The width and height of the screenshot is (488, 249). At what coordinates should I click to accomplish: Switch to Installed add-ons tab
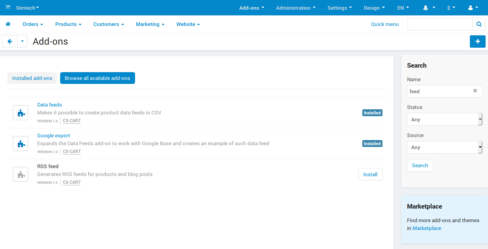point(32,78)
